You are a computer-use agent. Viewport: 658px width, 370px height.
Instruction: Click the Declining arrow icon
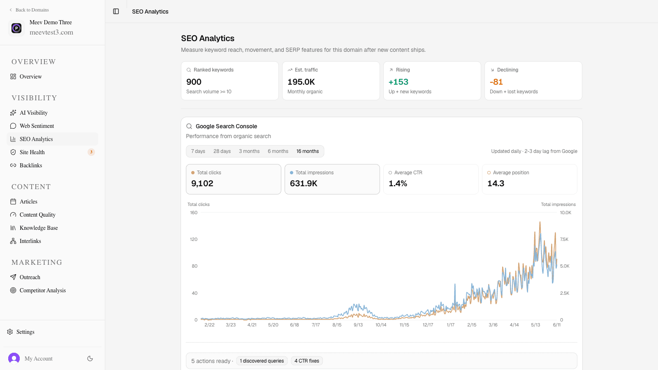click(x=492, y=70)
